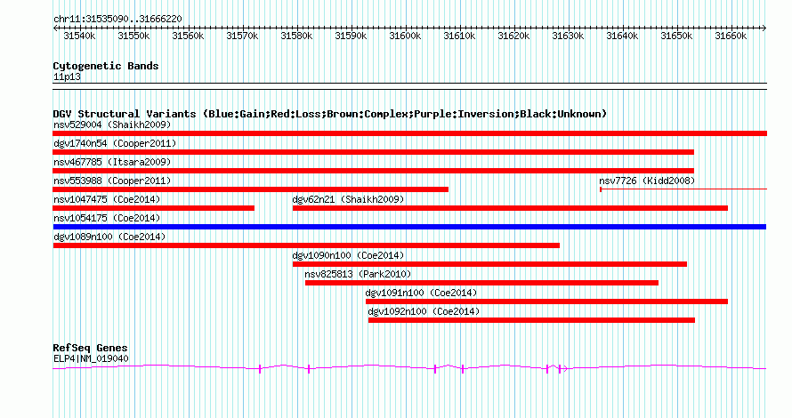The image size is (792, 418).
Task: Click the ELP4|NM_019040 gene label
Action: pyautogui.click(x=91, y=359)
